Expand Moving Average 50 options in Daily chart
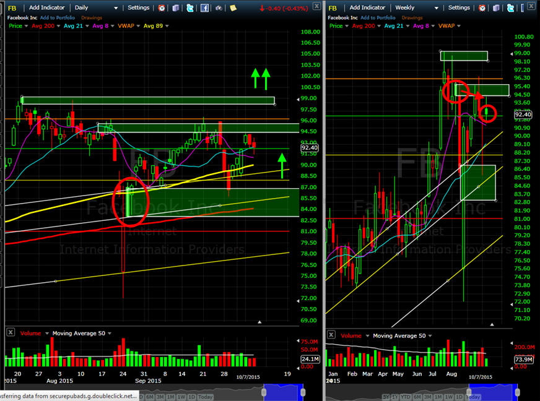 click(x=110, y=334)
